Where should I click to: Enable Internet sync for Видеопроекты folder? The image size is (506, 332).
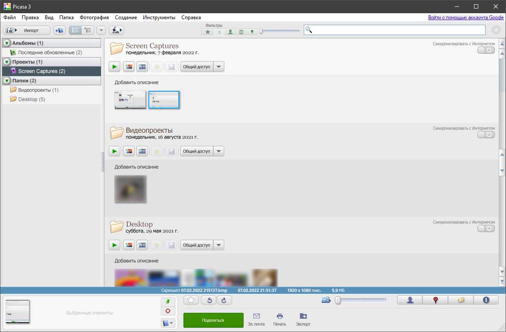486,134
